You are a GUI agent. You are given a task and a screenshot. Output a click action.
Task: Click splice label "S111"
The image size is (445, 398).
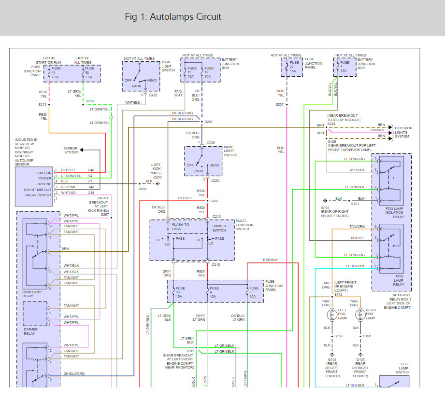tap(190, 351)
